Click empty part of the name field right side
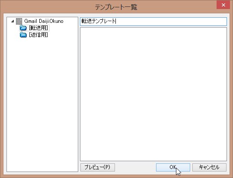 171,22
